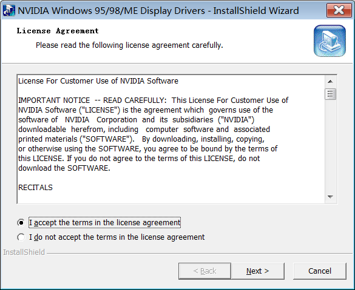Select 'I accept the terms' radio button
The height and width of the screenshot is (290, 355).
tap(21, 223)
